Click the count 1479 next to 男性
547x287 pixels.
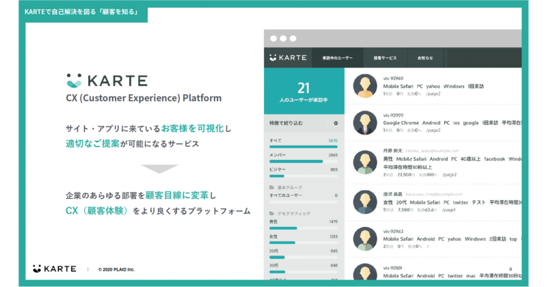pyautogui.click(x=333, y=222)
